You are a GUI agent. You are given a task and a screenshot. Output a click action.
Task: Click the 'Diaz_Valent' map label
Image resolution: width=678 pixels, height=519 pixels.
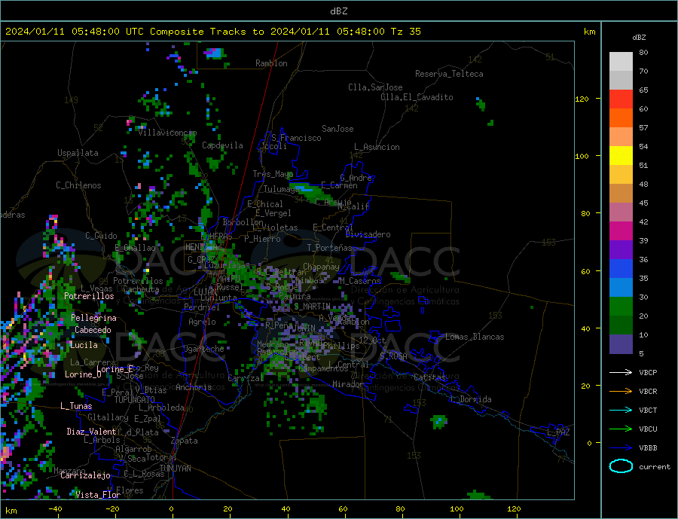point(91,432)
